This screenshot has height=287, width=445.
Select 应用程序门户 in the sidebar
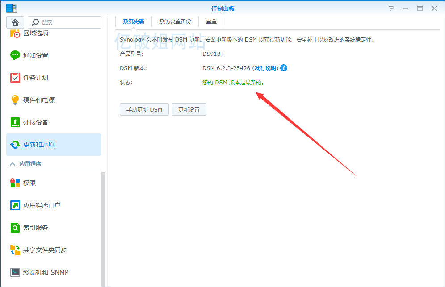tap(54, 205)
